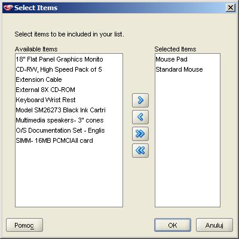Select 18" Flat Panel Graphics Monitor item
Screen dimensions: 239x239
pyautogui.click(x=69, y=59)
